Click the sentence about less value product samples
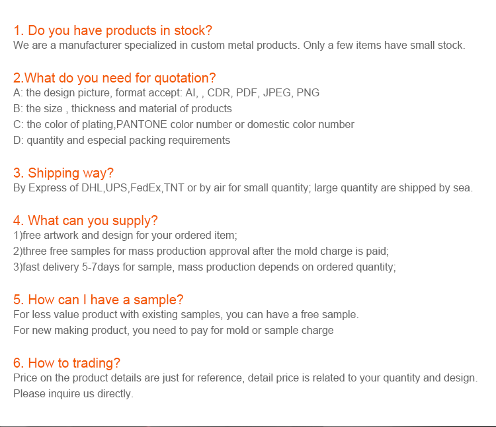The image size is (496, 427). point(186,315)
